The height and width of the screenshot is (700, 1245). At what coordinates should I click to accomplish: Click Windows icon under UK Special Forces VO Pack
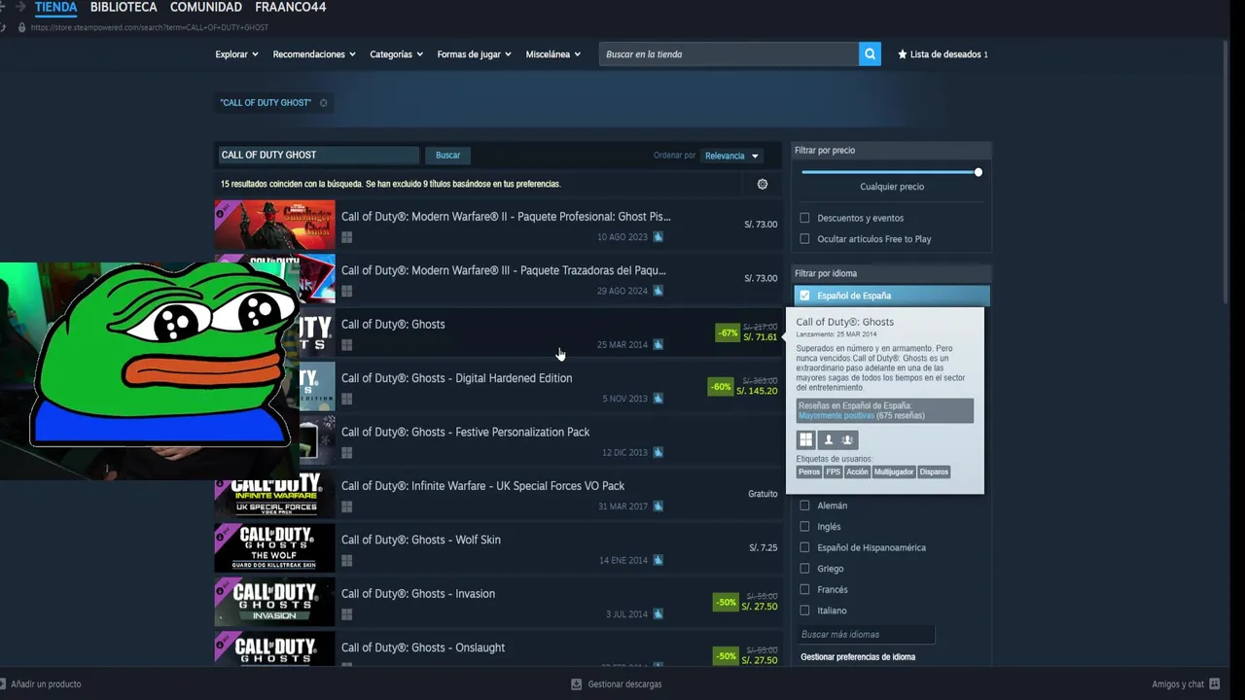click(346, 507)
